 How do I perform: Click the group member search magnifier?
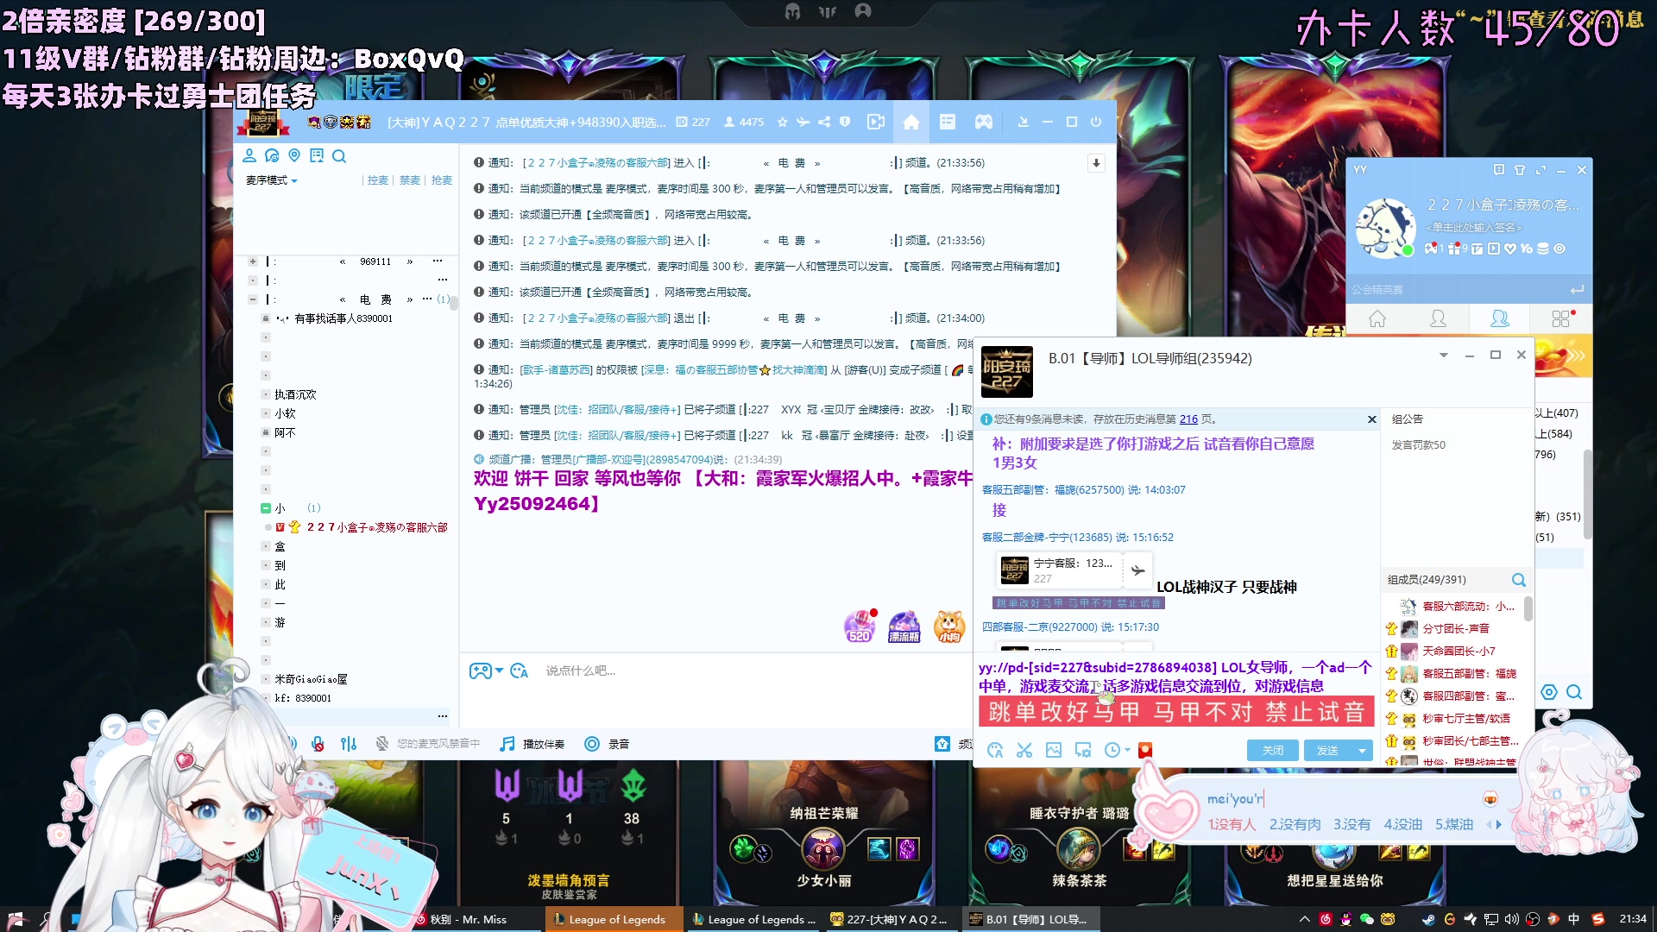[1517, 580]
